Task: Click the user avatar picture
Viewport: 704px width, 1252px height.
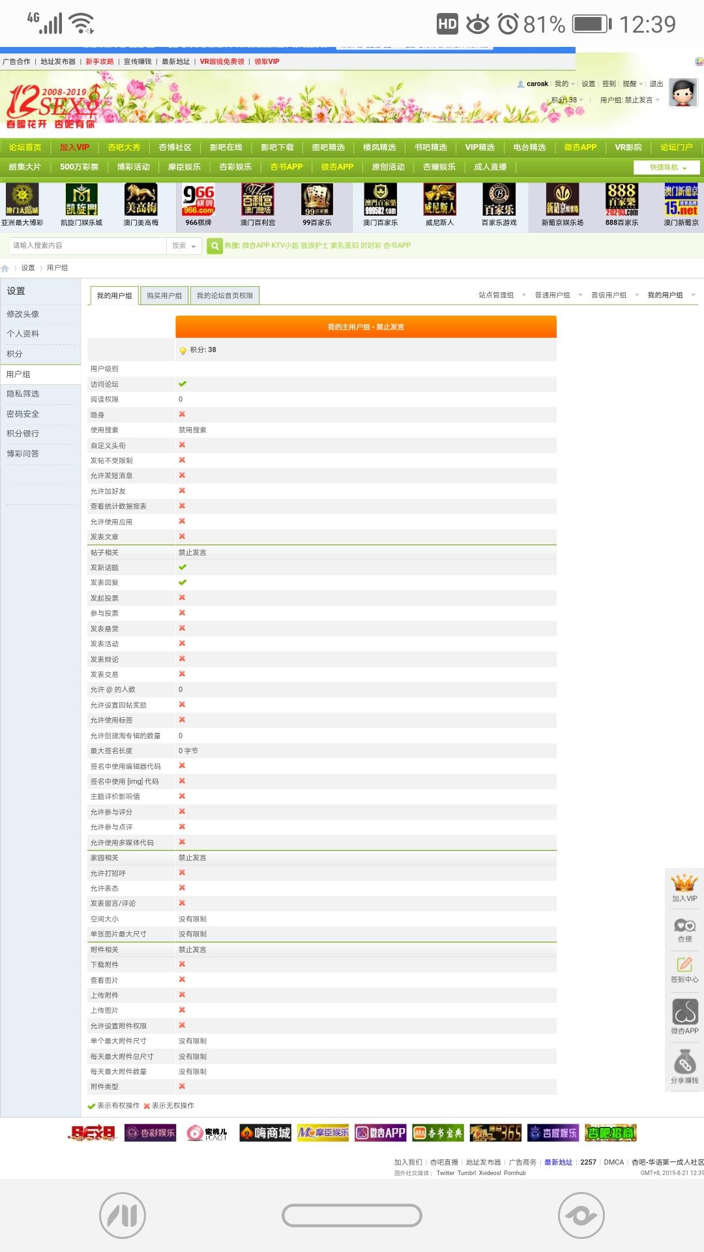Action: tap(683, 93)
